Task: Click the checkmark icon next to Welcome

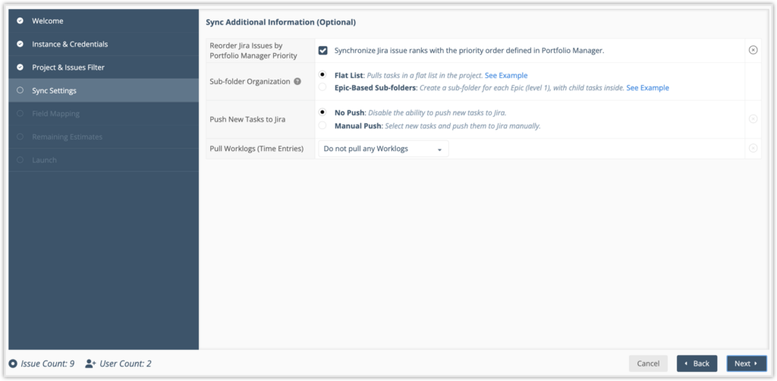Action: click(20, 20)
